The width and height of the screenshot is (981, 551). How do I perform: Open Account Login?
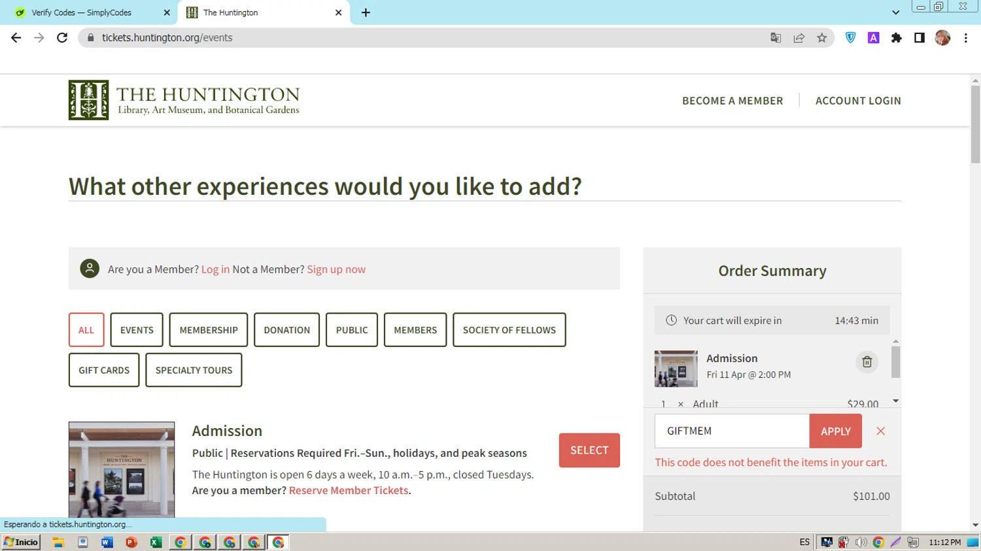point(858,101)
